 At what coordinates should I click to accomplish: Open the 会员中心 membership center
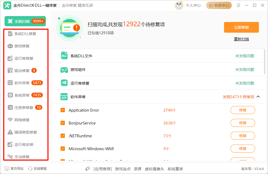219,5
